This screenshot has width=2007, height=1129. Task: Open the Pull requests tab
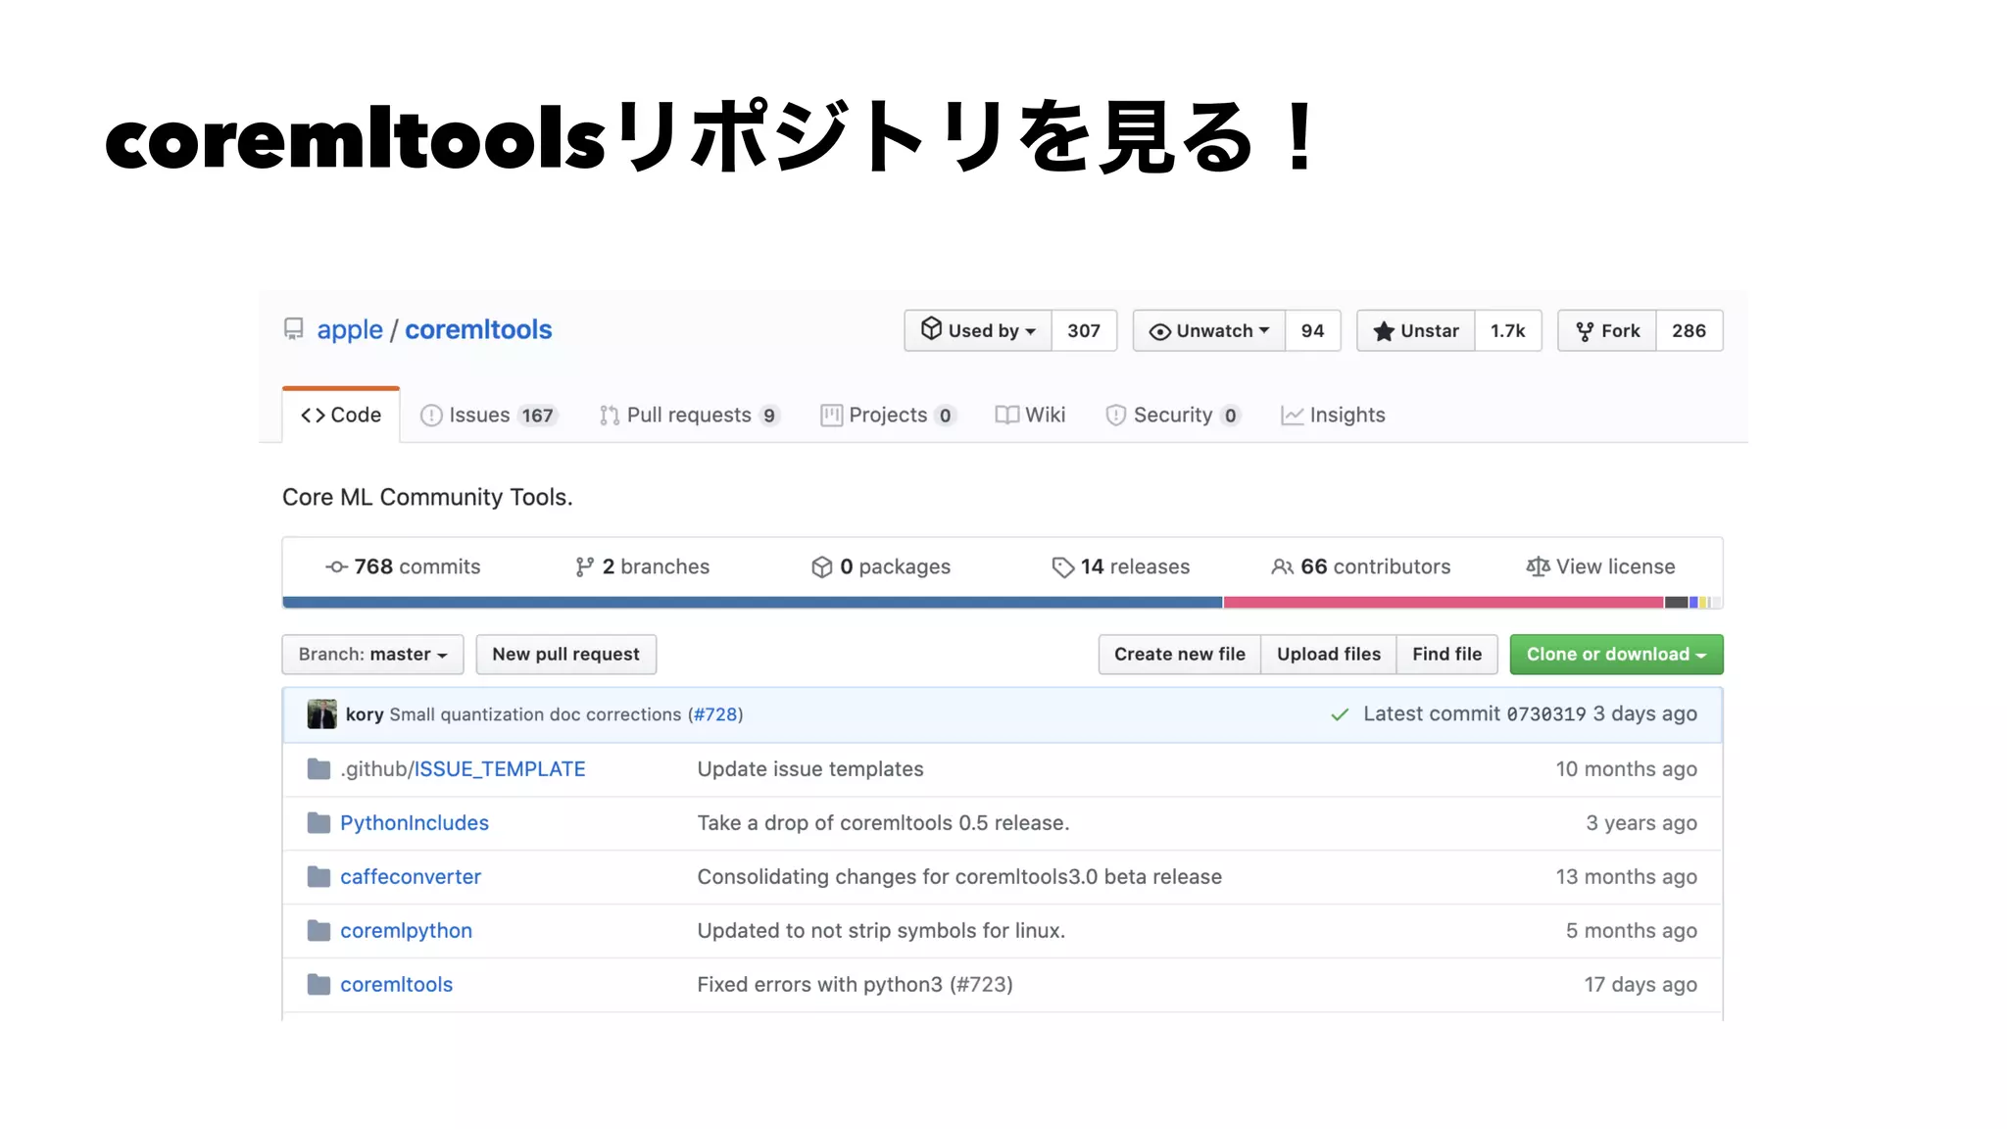click(690, 416)
